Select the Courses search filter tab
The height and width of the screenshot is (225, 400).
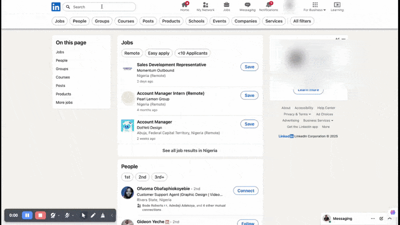pos(126,21)
